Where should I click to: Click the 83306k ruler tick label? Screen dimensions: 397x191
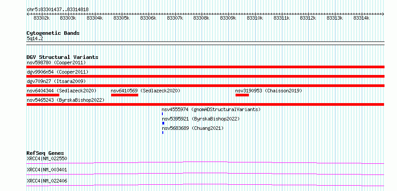148,18
